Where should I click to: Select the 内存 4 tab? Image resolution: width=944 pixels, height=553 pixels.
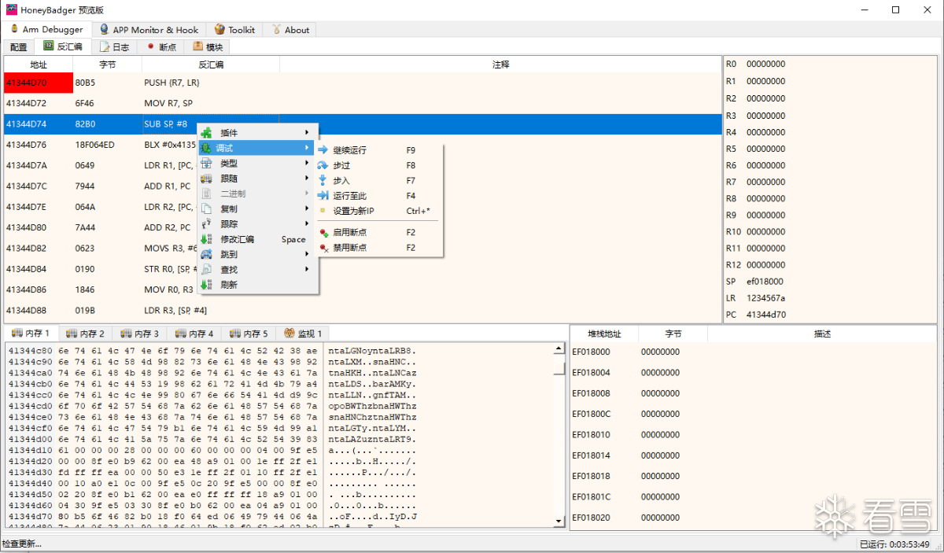pos(194,334)
